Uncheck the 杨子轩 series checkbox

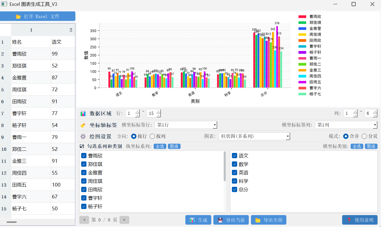[x=84, y=207]
